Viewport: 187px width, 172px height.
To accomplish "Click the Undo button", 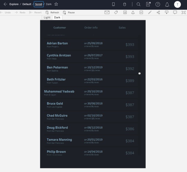I will 5,12.
